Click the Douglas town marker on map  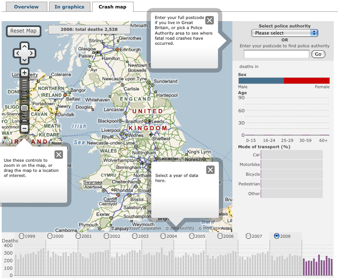click(x=93, y=109)
